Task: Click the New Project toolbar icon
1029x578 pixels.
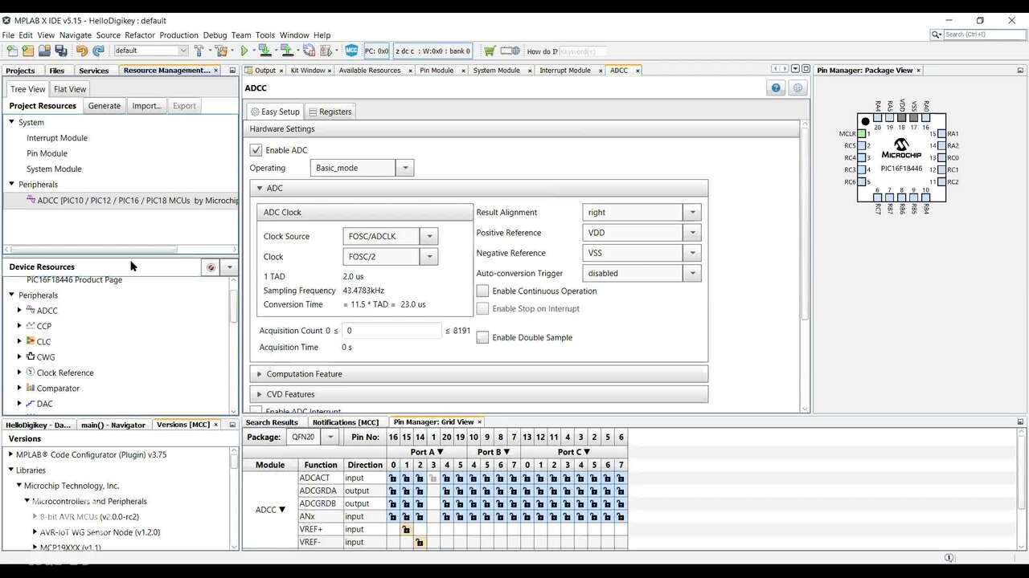Action: pos(28,51)
